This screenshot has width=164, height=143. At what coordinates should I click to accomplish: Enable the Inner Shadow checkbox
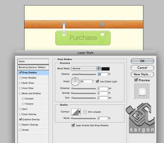(20, 78)
